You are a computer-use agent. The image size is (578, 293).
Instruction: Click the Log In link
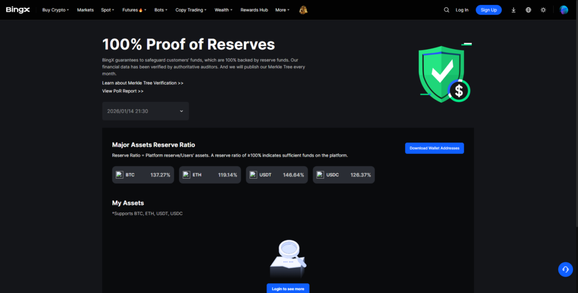pos(462,10)
